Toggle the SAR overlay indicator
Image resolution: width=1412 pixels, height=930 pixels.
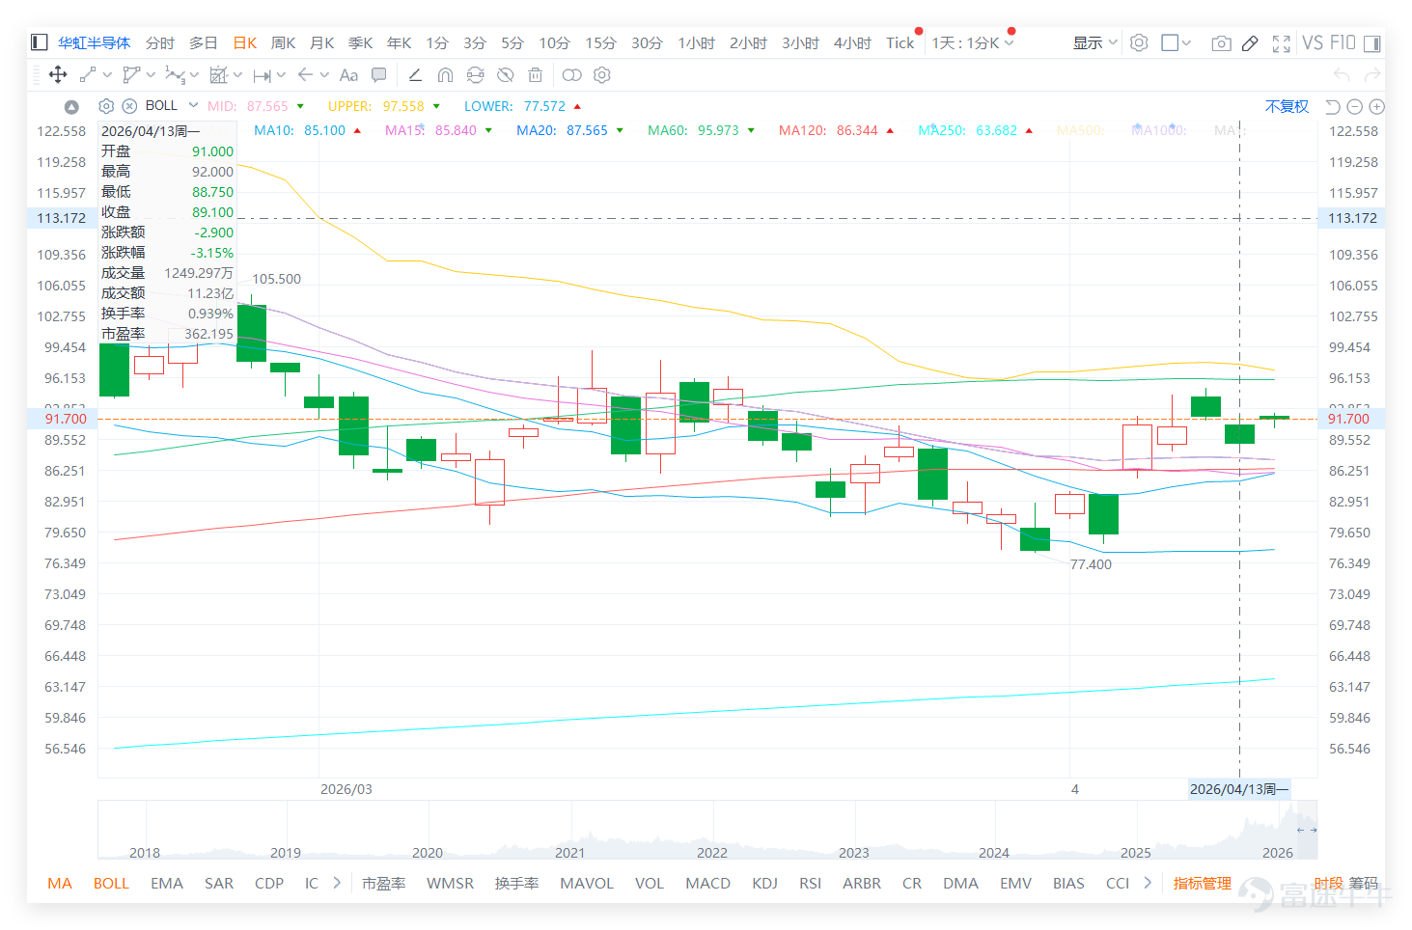pyautogui.click(x=219, y=883)
